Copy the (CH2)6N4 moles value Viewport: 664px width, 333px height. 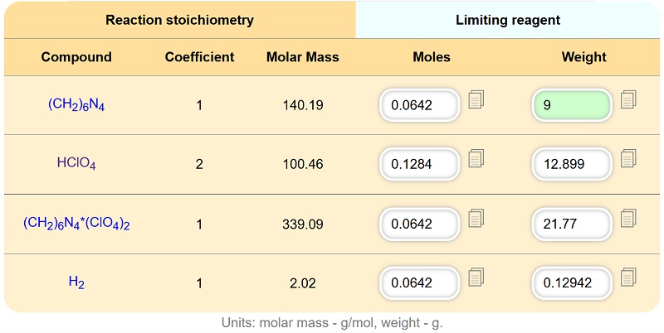click(x=476, y=100)
